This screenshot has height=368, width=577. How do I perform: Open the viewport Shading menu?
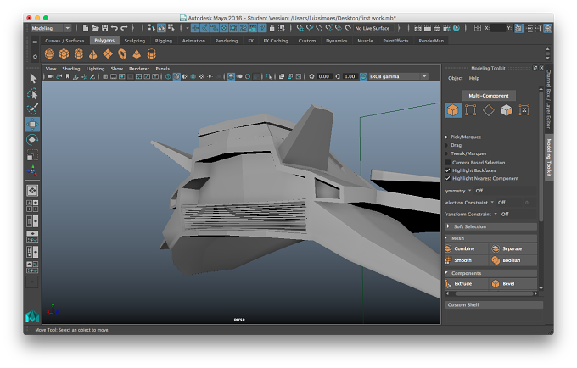click(71, 69)
